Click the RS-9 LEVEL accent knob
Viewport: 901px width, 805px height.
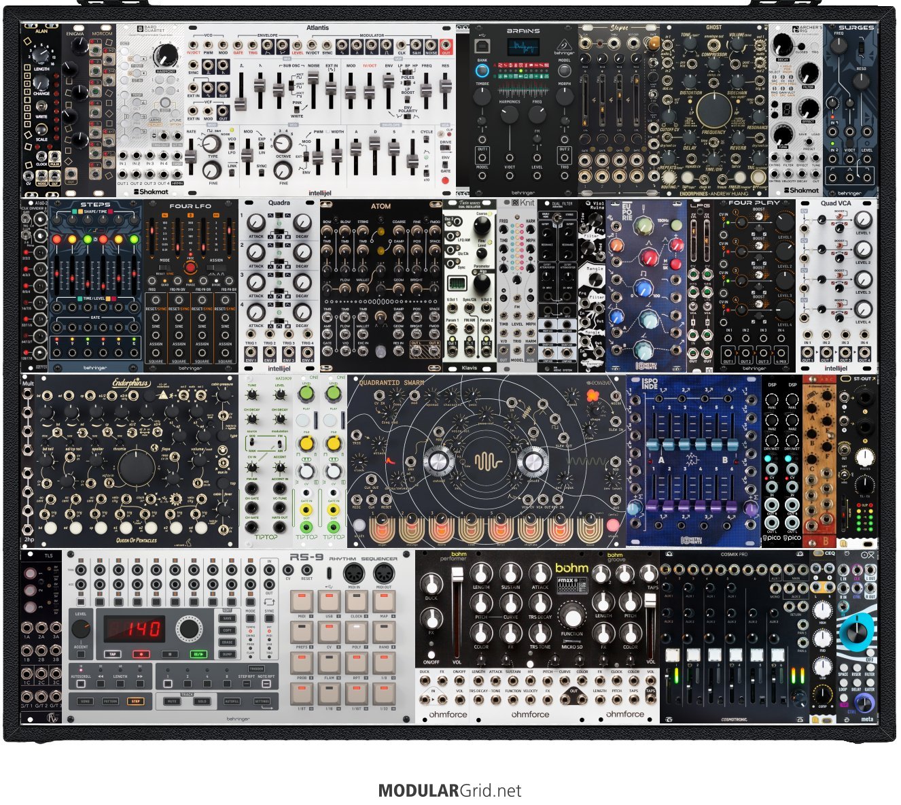[81, 629]
